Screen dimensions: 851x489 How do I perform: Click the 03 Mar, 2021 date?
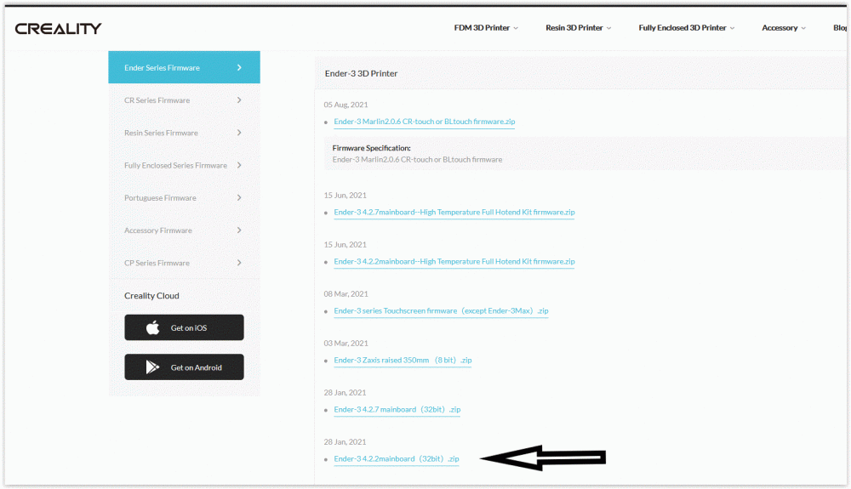coord(346,344)
